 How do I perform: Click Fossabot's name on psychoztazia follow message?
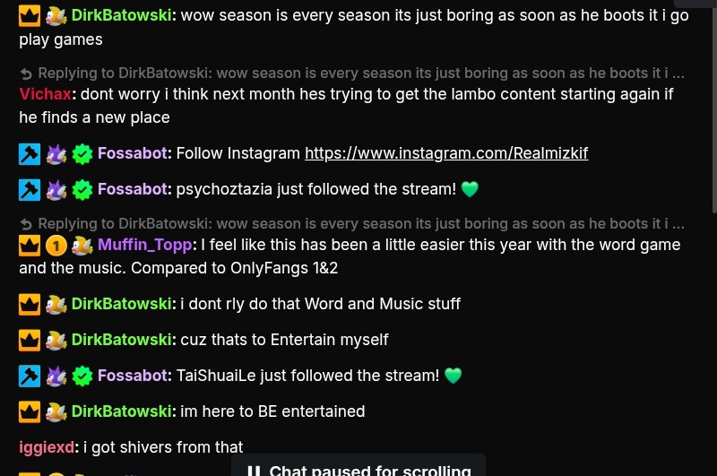point(132,189)
